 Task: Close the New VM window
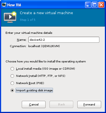101,5
